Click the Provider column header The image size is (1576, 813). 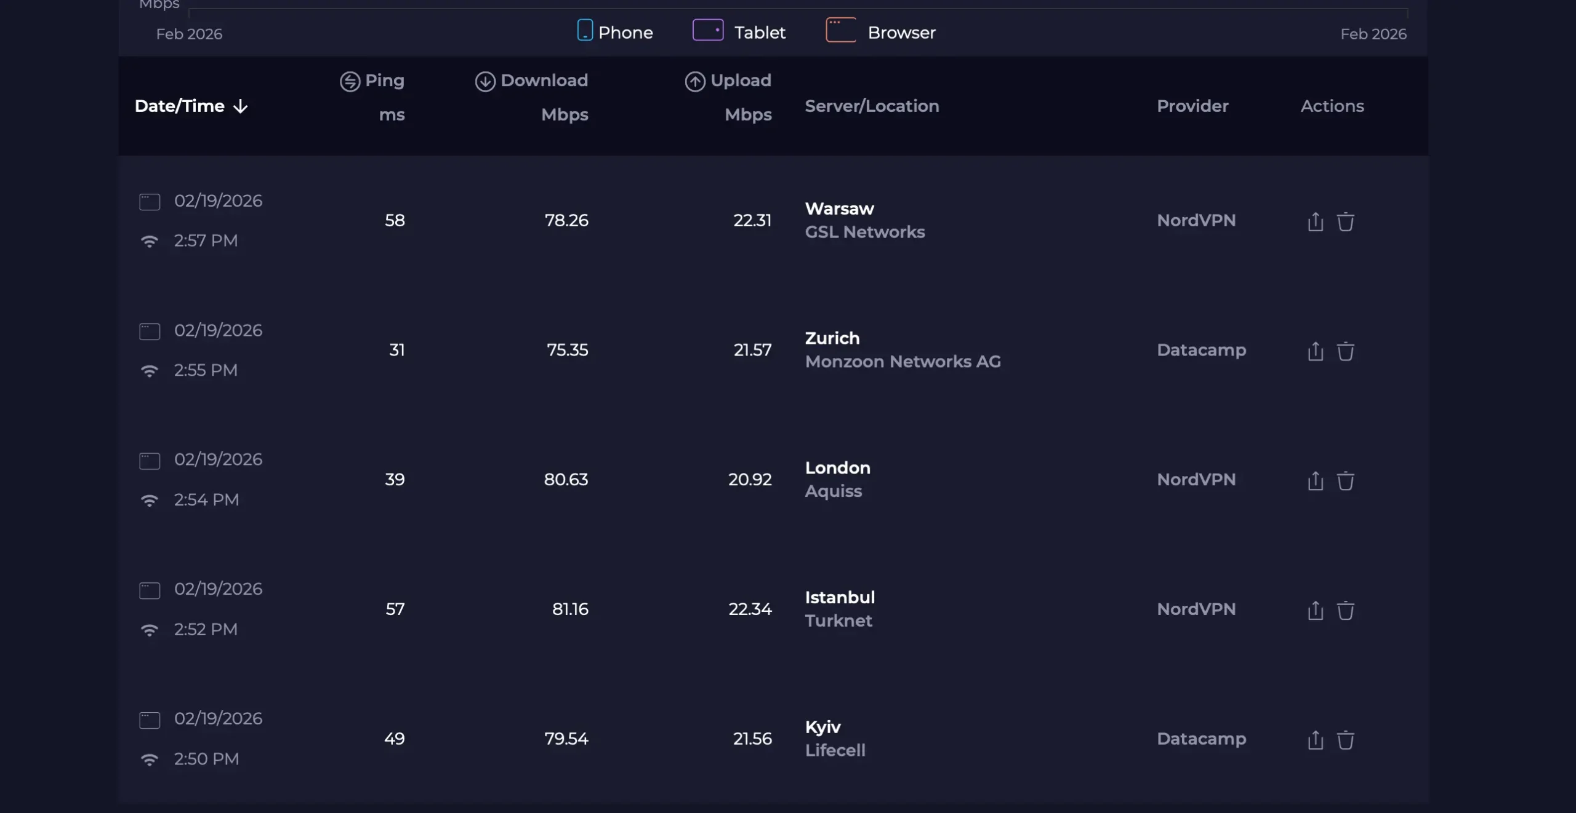(x=1192, y=106)
